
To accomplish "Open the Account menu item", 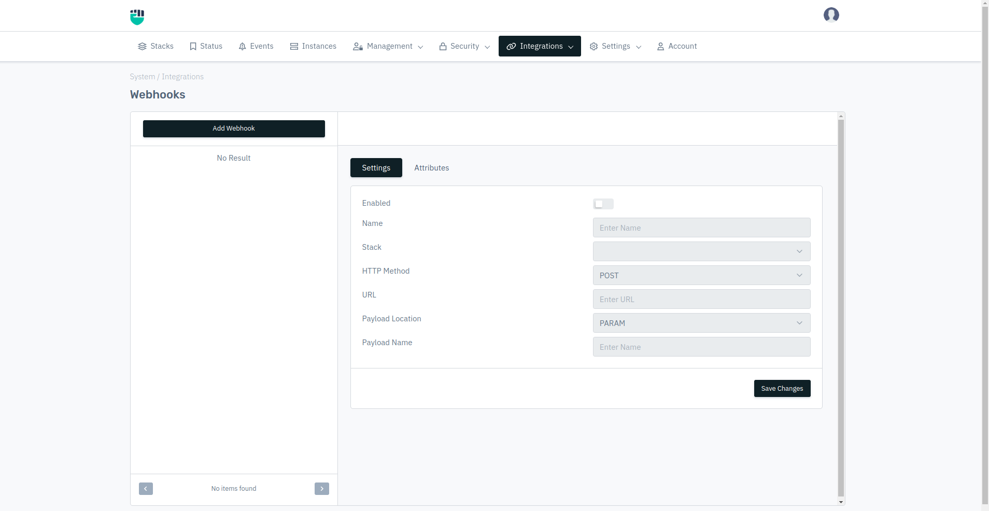I will tap(677, 46).
